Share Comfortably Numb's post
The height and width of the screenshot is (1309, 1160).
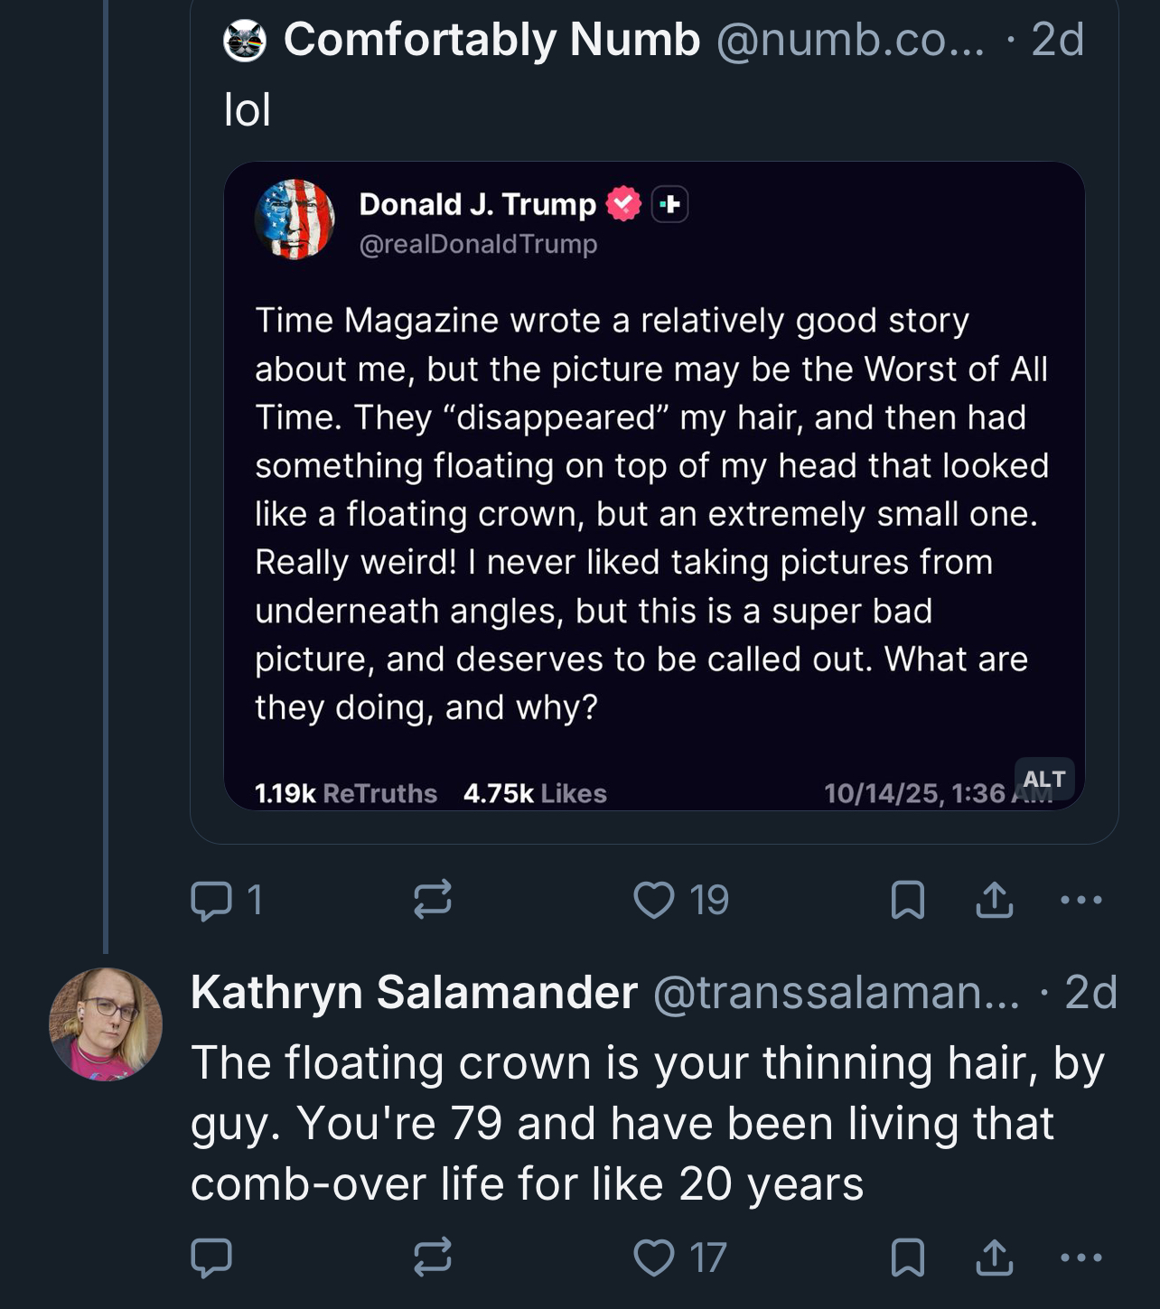tap(994, 900)
